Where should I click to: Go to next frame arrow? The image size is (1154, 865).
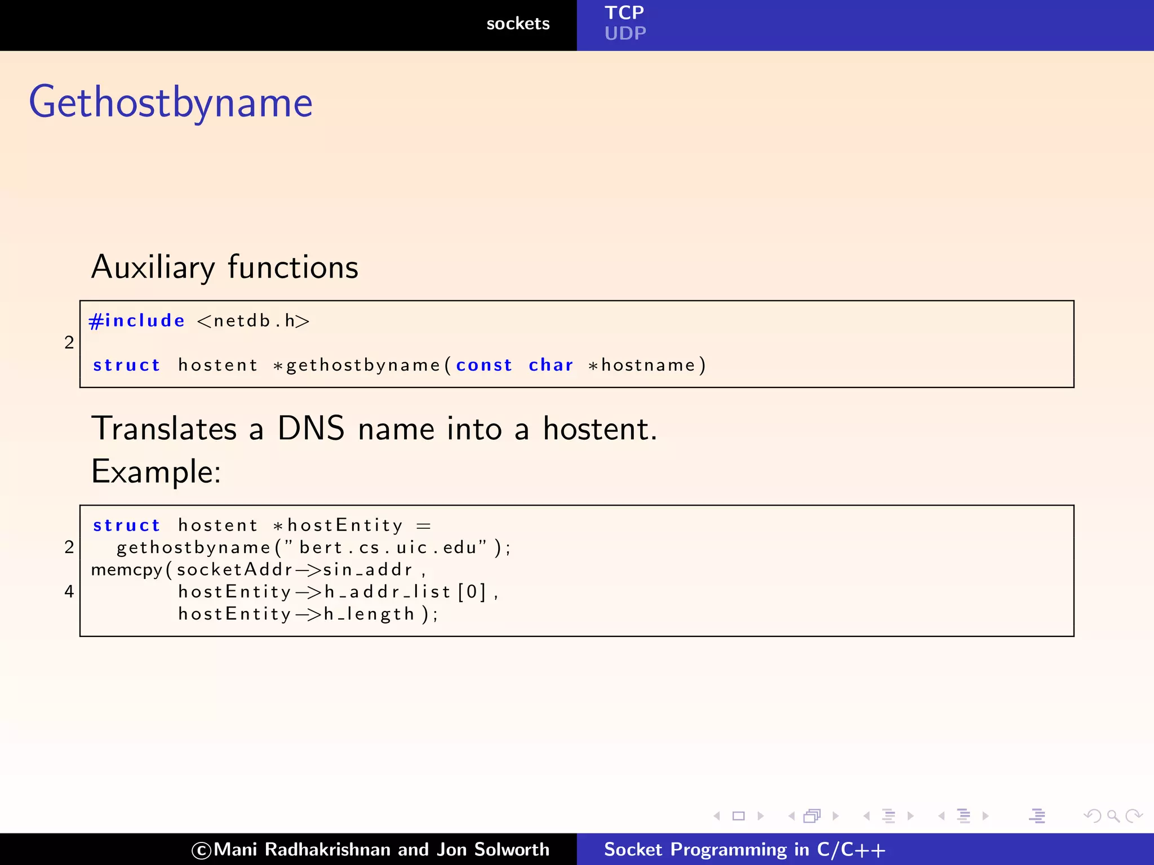coord(836,816)
